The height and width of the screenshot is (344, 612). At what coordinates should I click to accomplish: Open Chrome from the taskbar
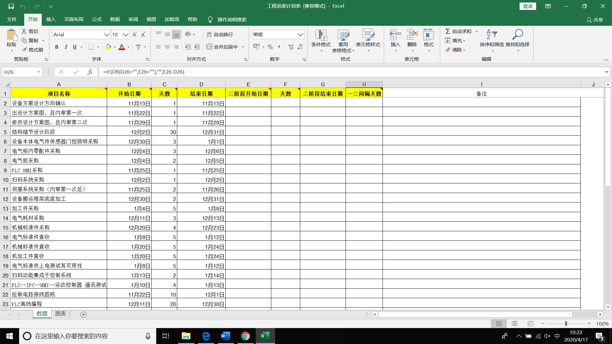pos(245,336)
